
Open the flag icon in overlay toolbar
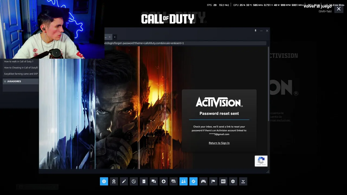click(x=213, y=181)
